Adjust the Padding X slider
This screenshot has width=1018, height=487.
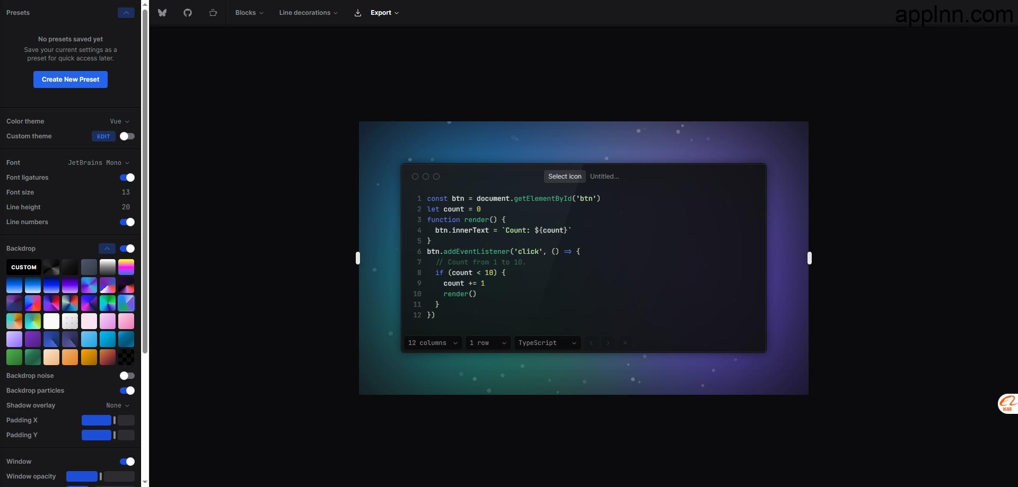point(108,420)
